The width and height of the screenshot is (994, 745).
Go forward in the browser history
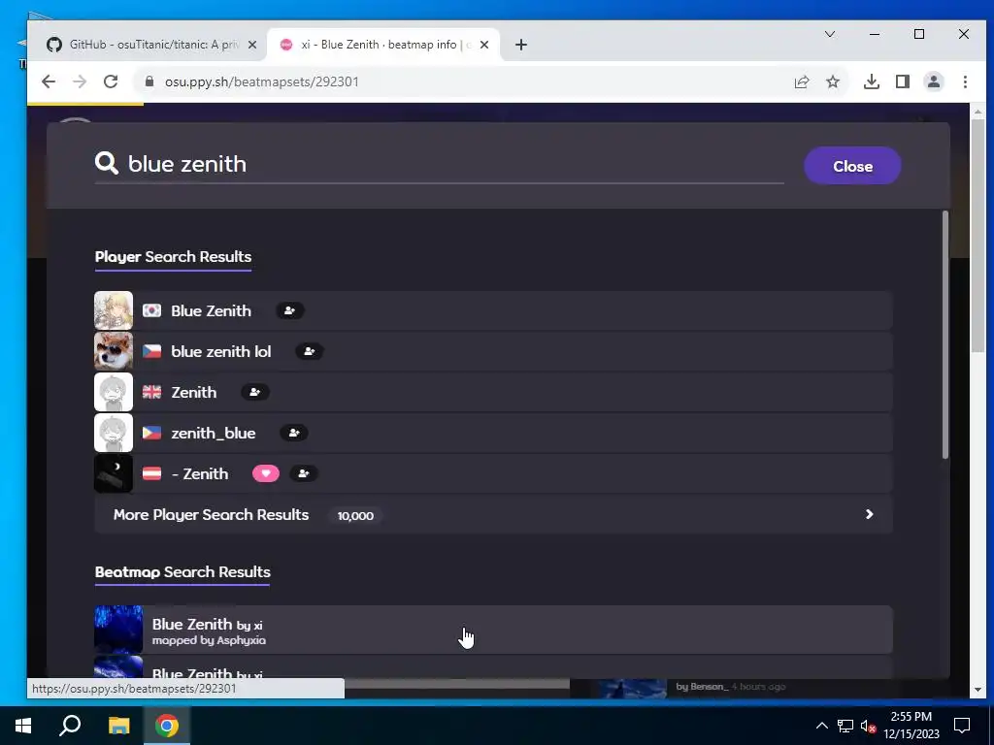(80, 81)
